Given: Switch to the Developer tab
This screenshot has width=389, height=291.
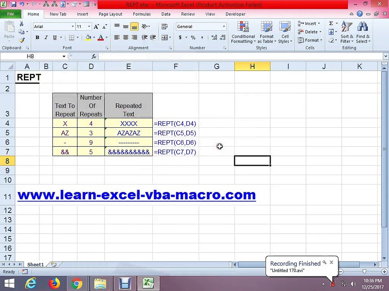Looking at the screenshot, I should click(235, 14).
